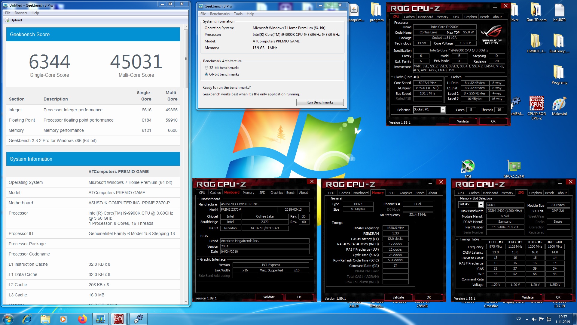Viewport: 577px width, 325px height.
Task: Click Run Benchmarks button
Action: pyautogui.click(x=320, y=102)
